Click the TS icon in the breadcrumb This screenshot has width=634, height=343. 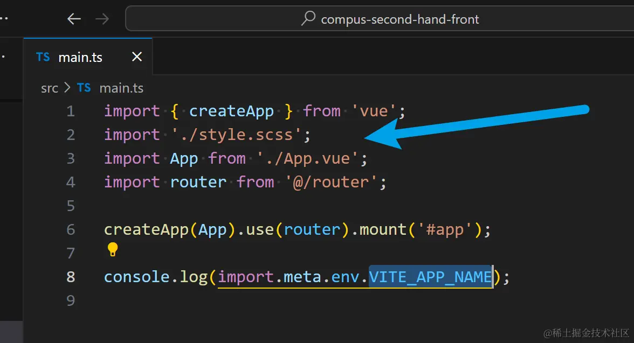pyautogui.click(x=84, y=88)
